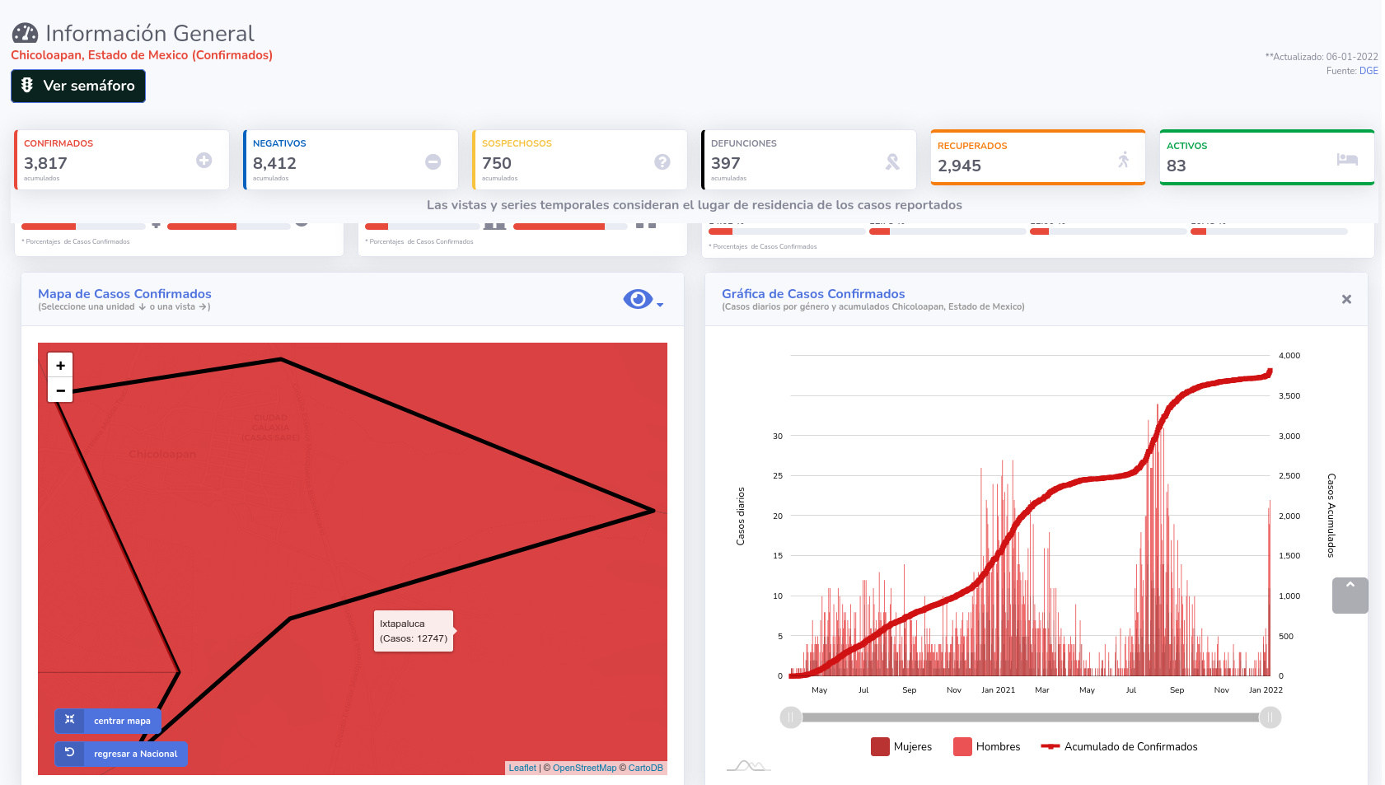This screenshot has height=785, width=1385.
Task: Click the question mark icon in Sospechosos card
Action: point(662,162)
